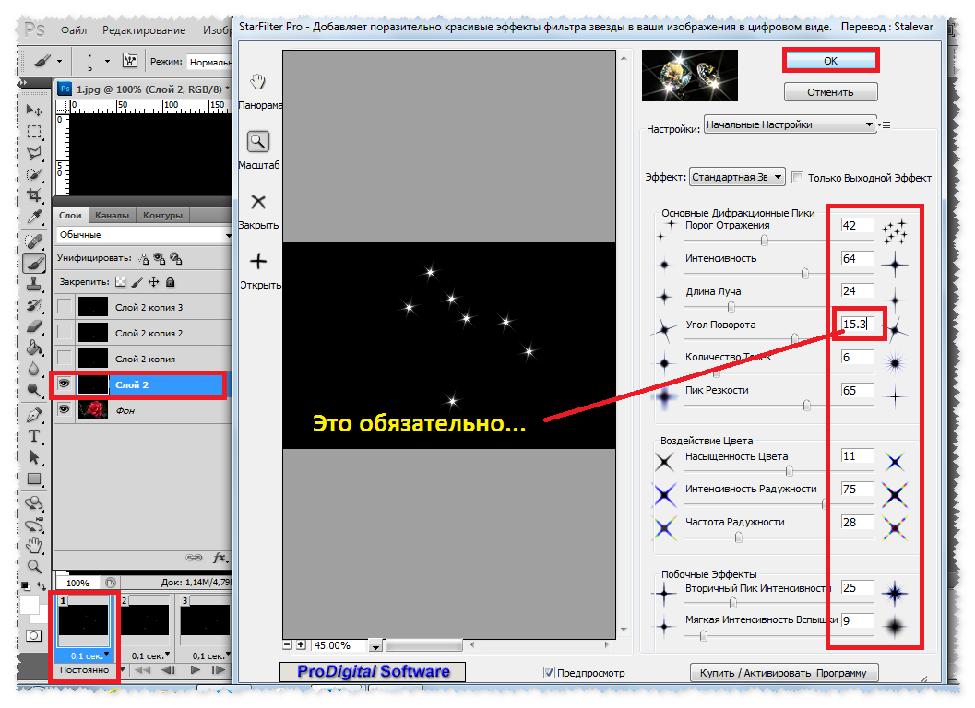Select the History Brush tool
975x708 pixels.
tap(34, 305)
